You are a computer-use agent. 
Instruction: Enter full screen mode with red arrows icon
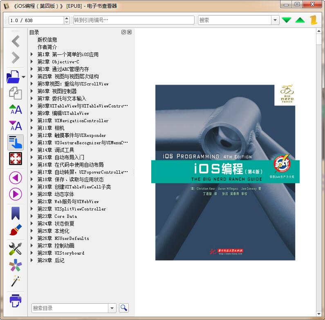coord(16,159)
